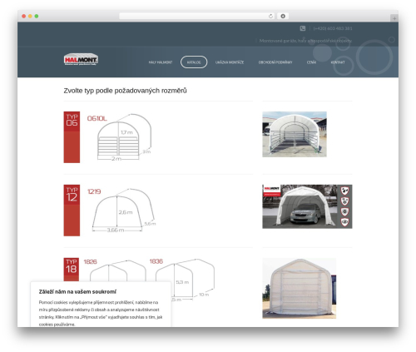Image resolution: width=416 pixels, height=352 pixels.
Task: Select the TYP 06 red label
Action: [72, 137]
